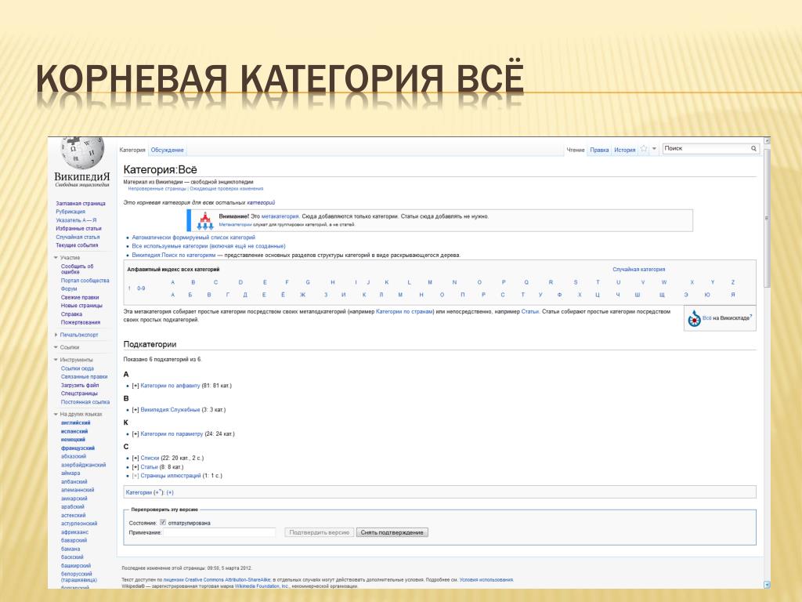Viewport: 802px width, 602px height.
Task: Switch to the немецкий language version
Action: coord(73,440)
